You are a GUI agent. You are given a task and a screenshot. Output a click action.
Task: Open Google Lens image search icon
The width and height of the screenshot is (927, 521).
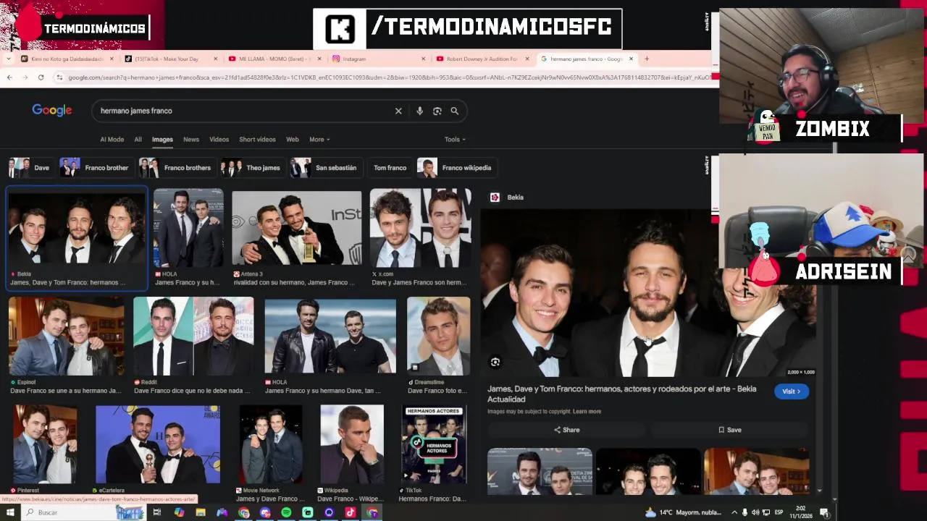pyautogui.click(x=437, y=111)
